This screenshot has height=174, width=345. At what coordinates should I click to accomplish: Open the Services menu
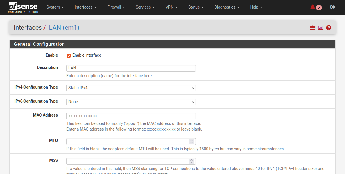click(145, 7)
